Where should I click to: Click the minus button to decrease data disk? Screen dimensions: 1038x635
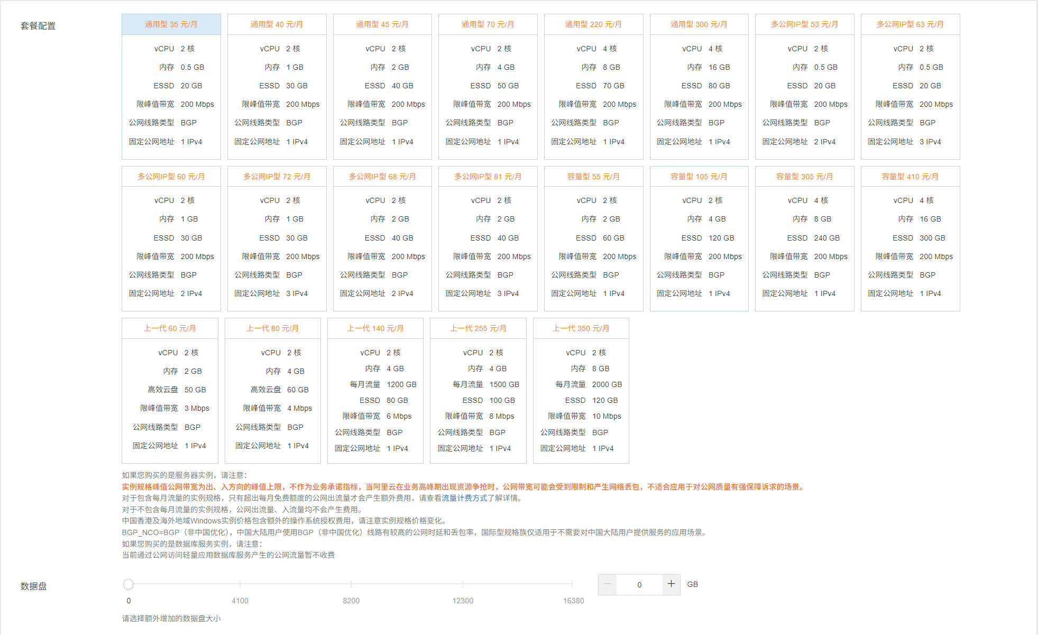(607, 584)
